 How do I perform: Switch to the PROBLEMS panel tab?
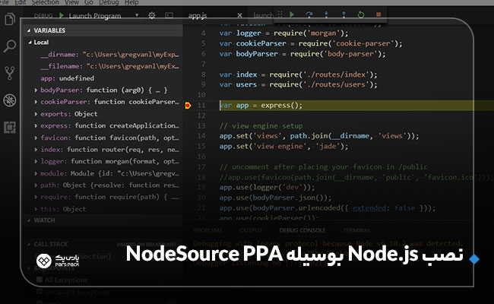pyautogui.click(x=208, y=230)
